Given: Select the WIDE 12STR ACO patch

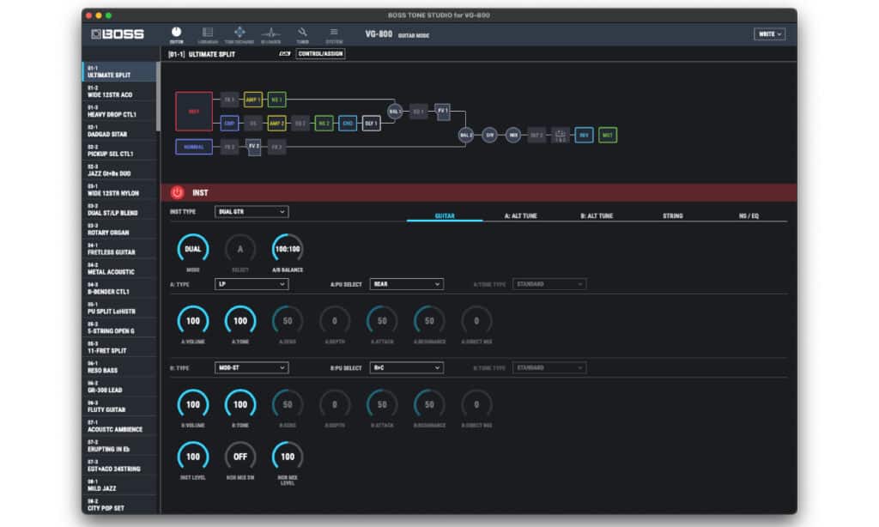Looking at the screenshot, I should [x=119, y=91].
